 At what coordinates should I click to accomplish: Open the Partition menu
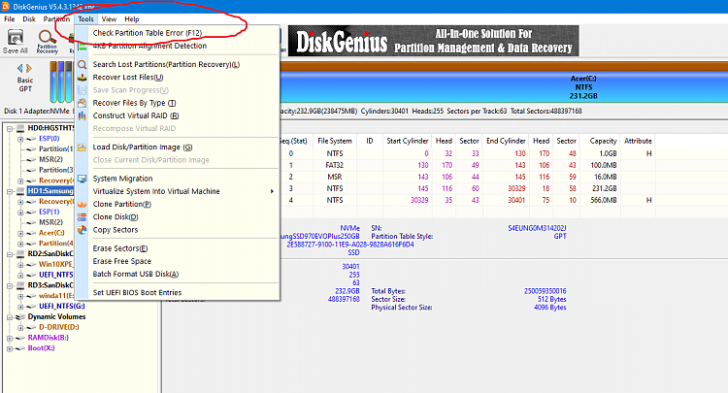coord(56,19)
